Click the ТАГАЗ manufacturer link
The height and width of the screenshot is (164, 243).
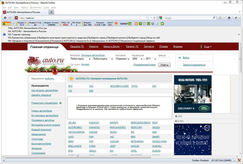click(134, 86)
